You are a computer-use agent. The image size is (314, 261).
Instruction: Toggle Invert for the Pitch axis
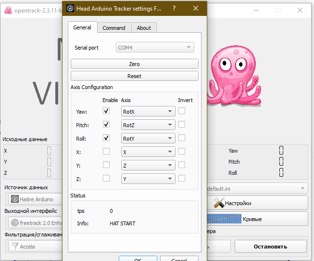tap(182, 124)
